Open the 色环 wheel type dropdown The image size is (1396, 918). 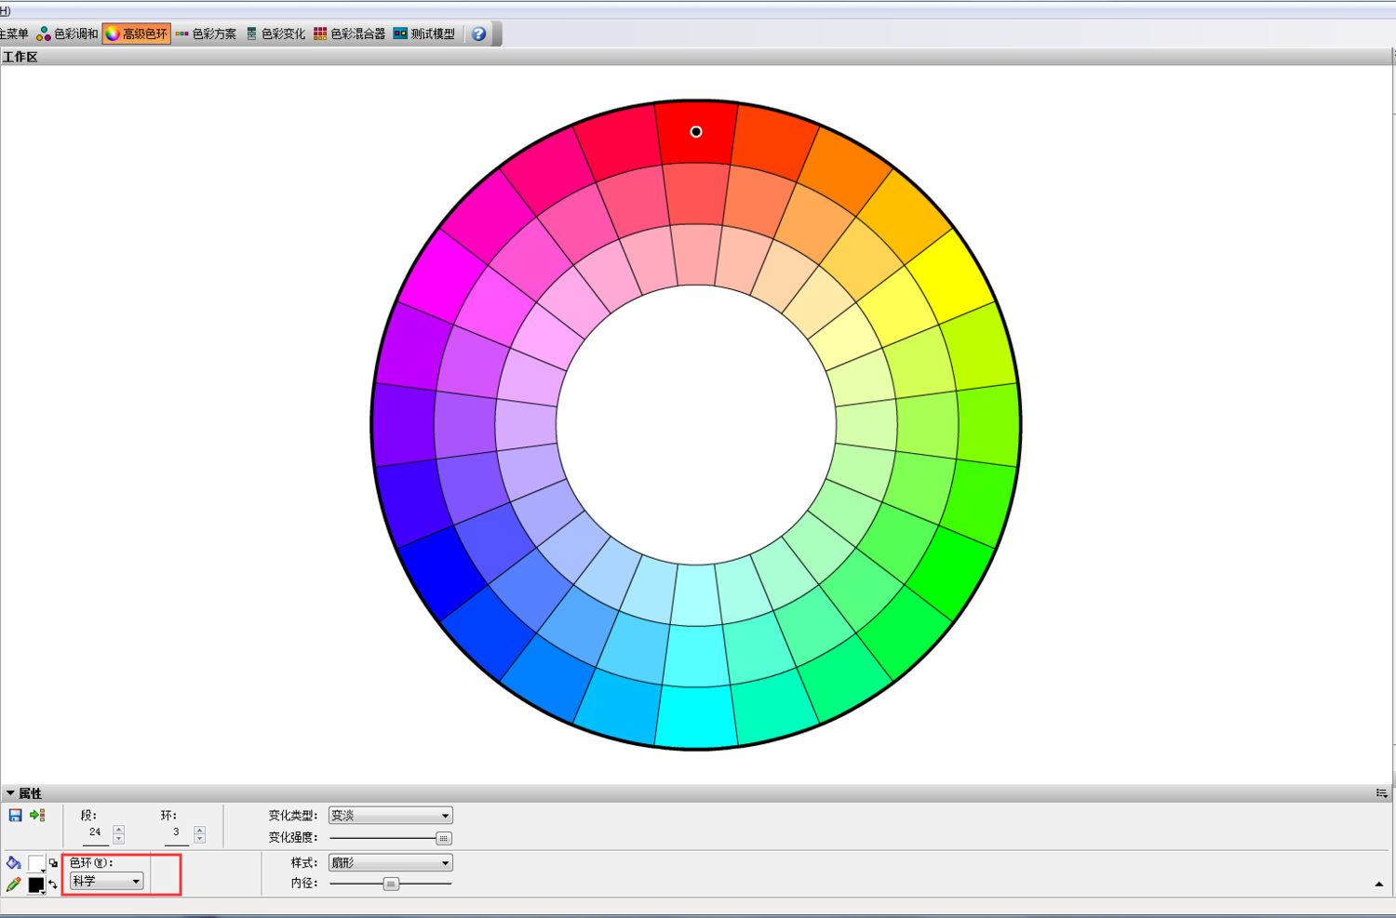(106, 881)
